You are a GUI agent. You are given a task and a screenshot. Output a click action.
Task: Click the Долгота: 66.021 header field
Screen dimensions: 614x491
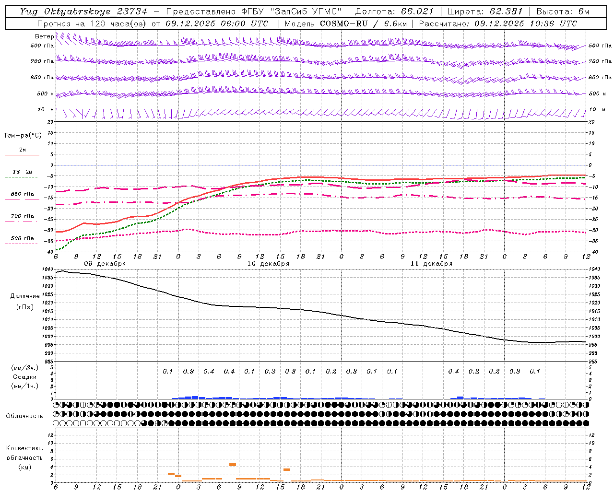(394, 12)
